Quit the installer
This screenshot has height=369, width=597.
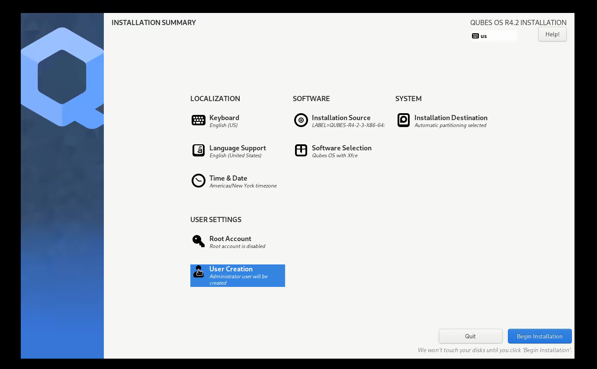(x=470, y=336)
